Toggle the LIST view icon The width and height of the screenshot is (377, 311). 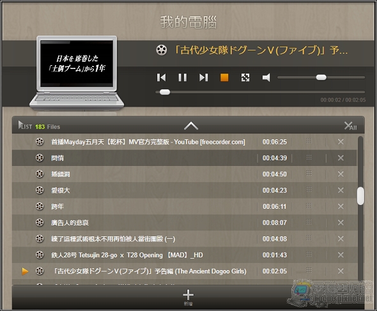[x=25, y=125]
